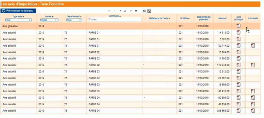Open main PDF for amount 12 812,00
Viewport: 264px width, 118px height.
click(239, 72)
